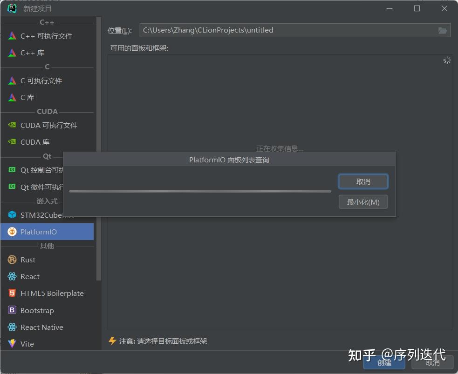The image size is (458, 374).
Task: Click the Bootstrap B icon
Action: [12, 310]
